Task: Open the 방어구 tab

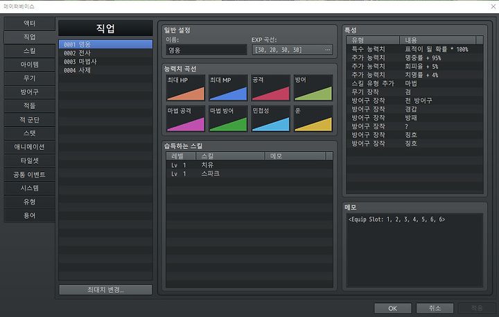Action: (x=29, y=92)
